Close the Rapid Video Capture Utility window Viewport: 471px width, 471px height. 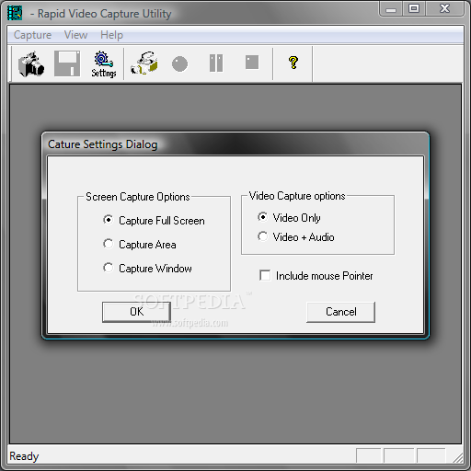tap(444, 8)
